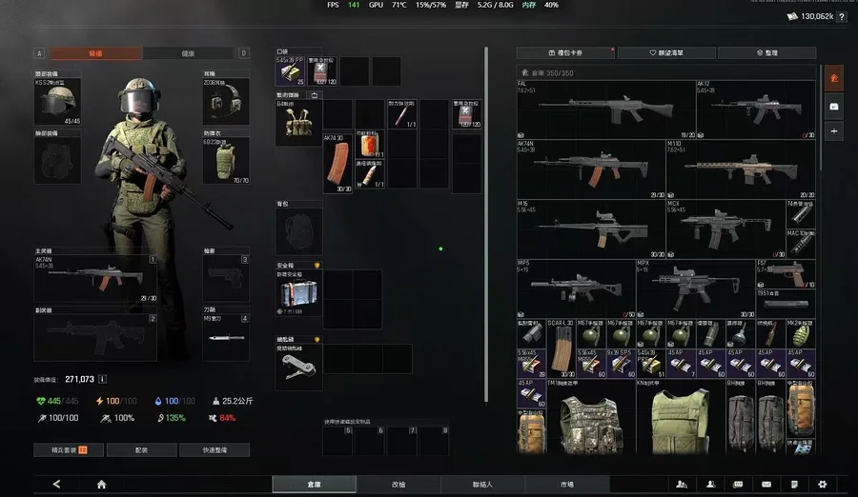Click the equipment panel vertical scrollbar
This screenshot has height=497, width=858.
pyautogui.click(x=486, y=225)
